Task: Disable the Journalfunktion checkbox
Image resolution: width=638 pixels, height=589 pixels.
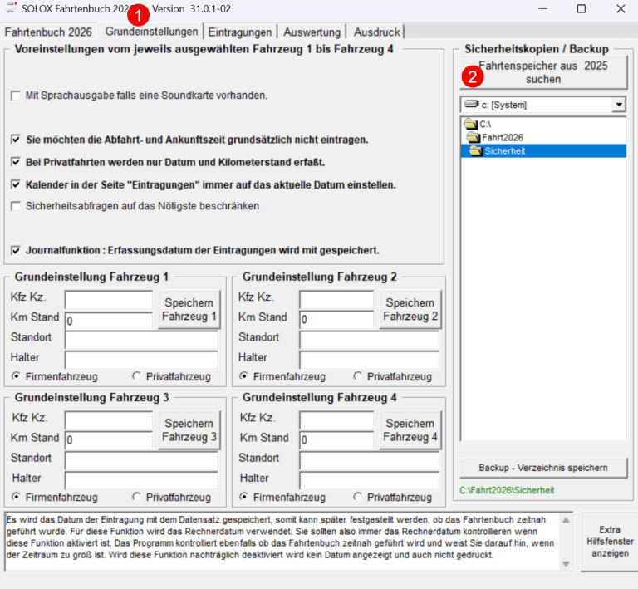Action: [16, 249]
